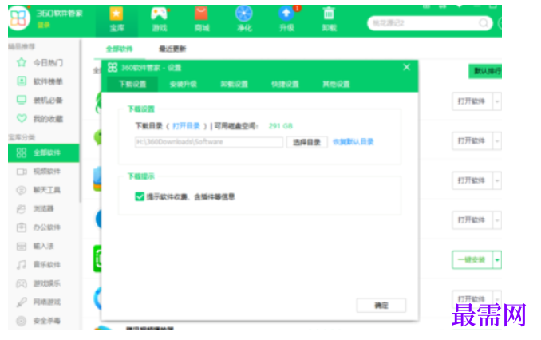Toggle 提示软件收费、含插件等信息 checkbox
541x340 pixels.
pyautogui.click(x=140, y=196)
